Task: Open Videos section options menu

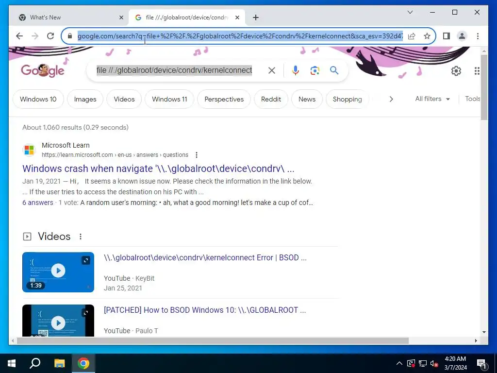Action: (81, 237)
